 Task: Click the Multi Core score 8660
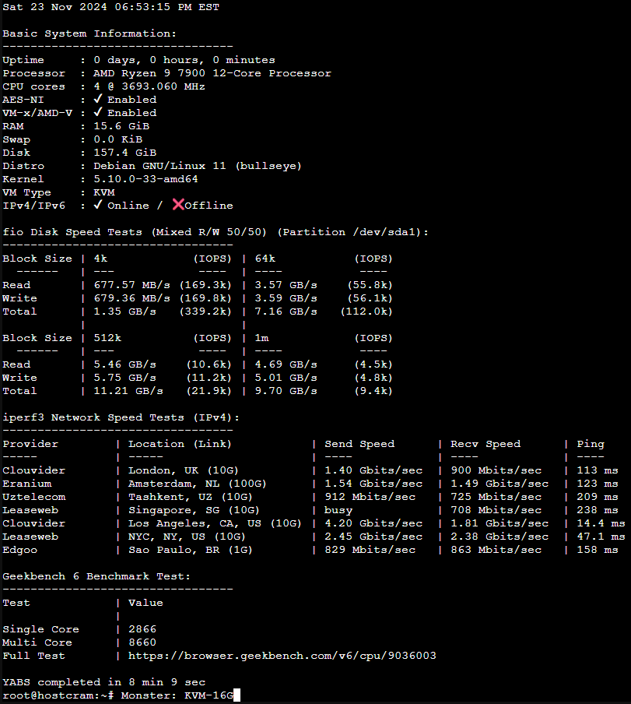[142, 642]
